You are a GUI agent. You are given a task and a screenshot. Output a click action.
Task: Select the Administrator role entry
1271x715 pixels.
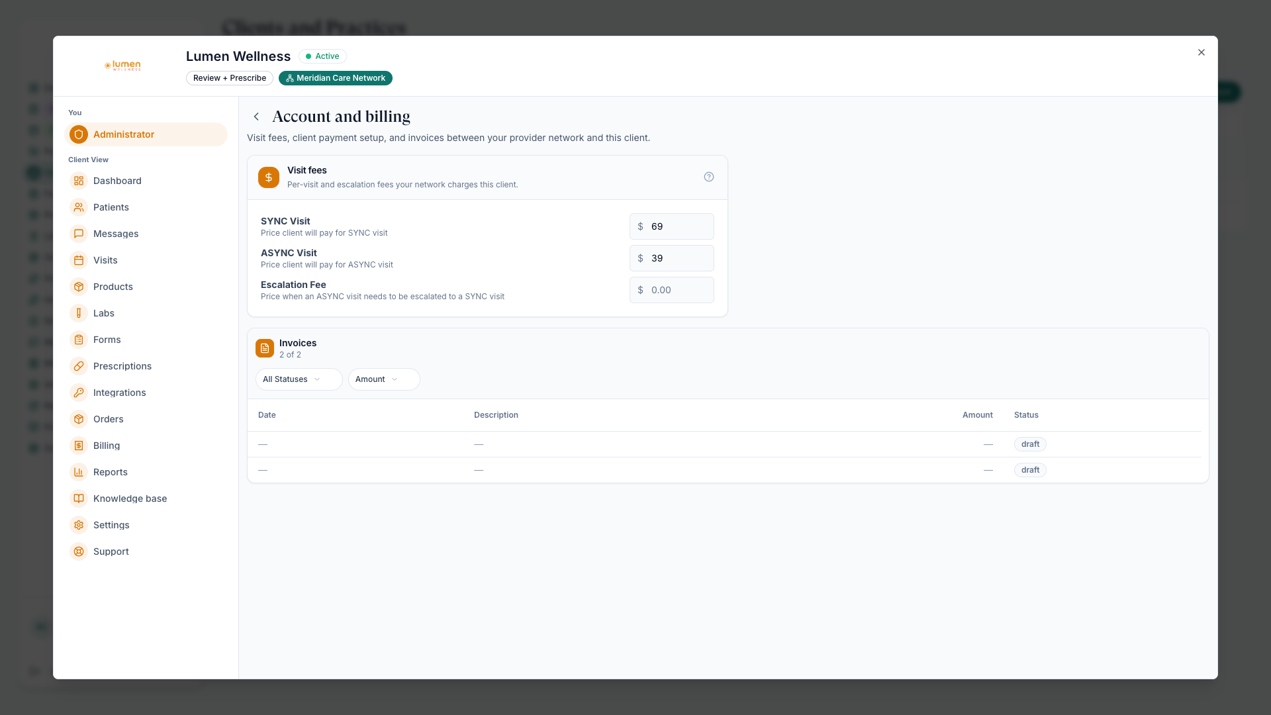(x=146, y=134)
